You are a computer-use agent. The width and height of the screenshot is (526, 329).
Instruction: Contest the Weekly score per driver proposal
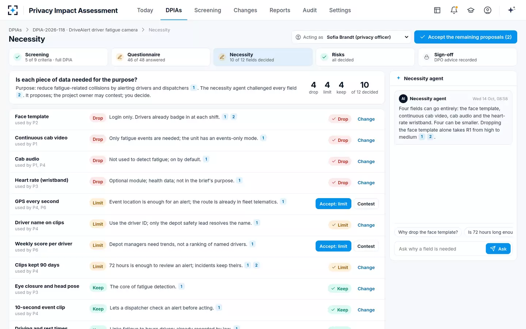366,246
